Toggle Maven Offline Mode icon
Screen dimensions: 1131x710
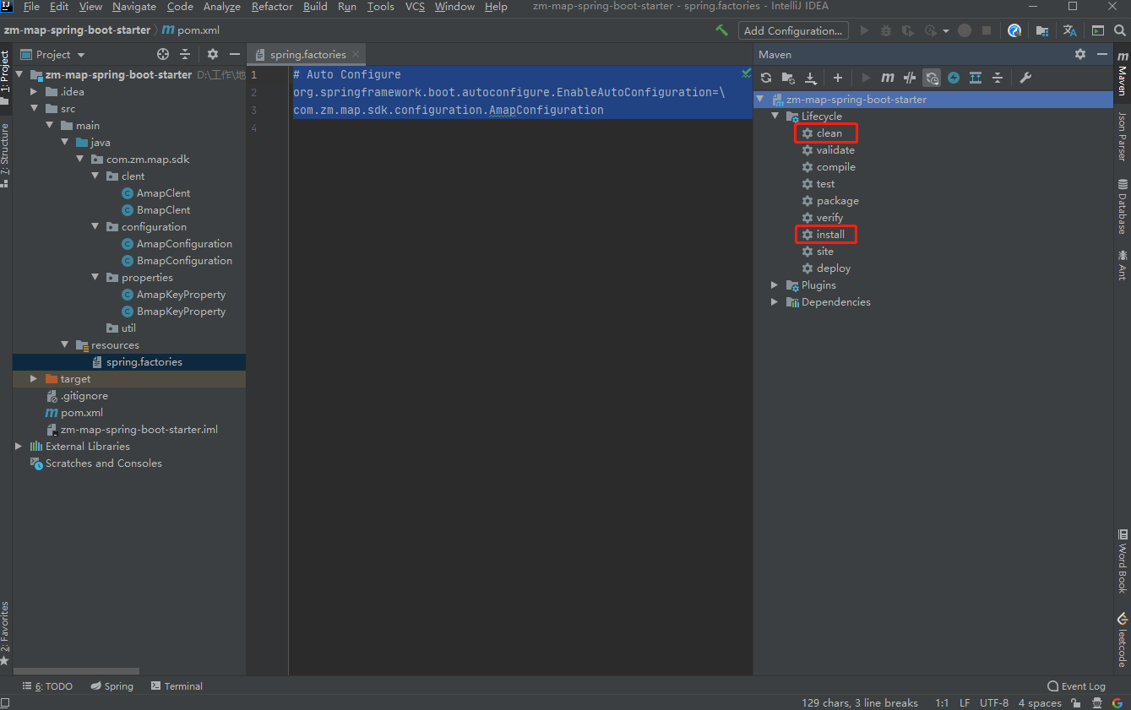pyautogui.click(x=932, y=78)
